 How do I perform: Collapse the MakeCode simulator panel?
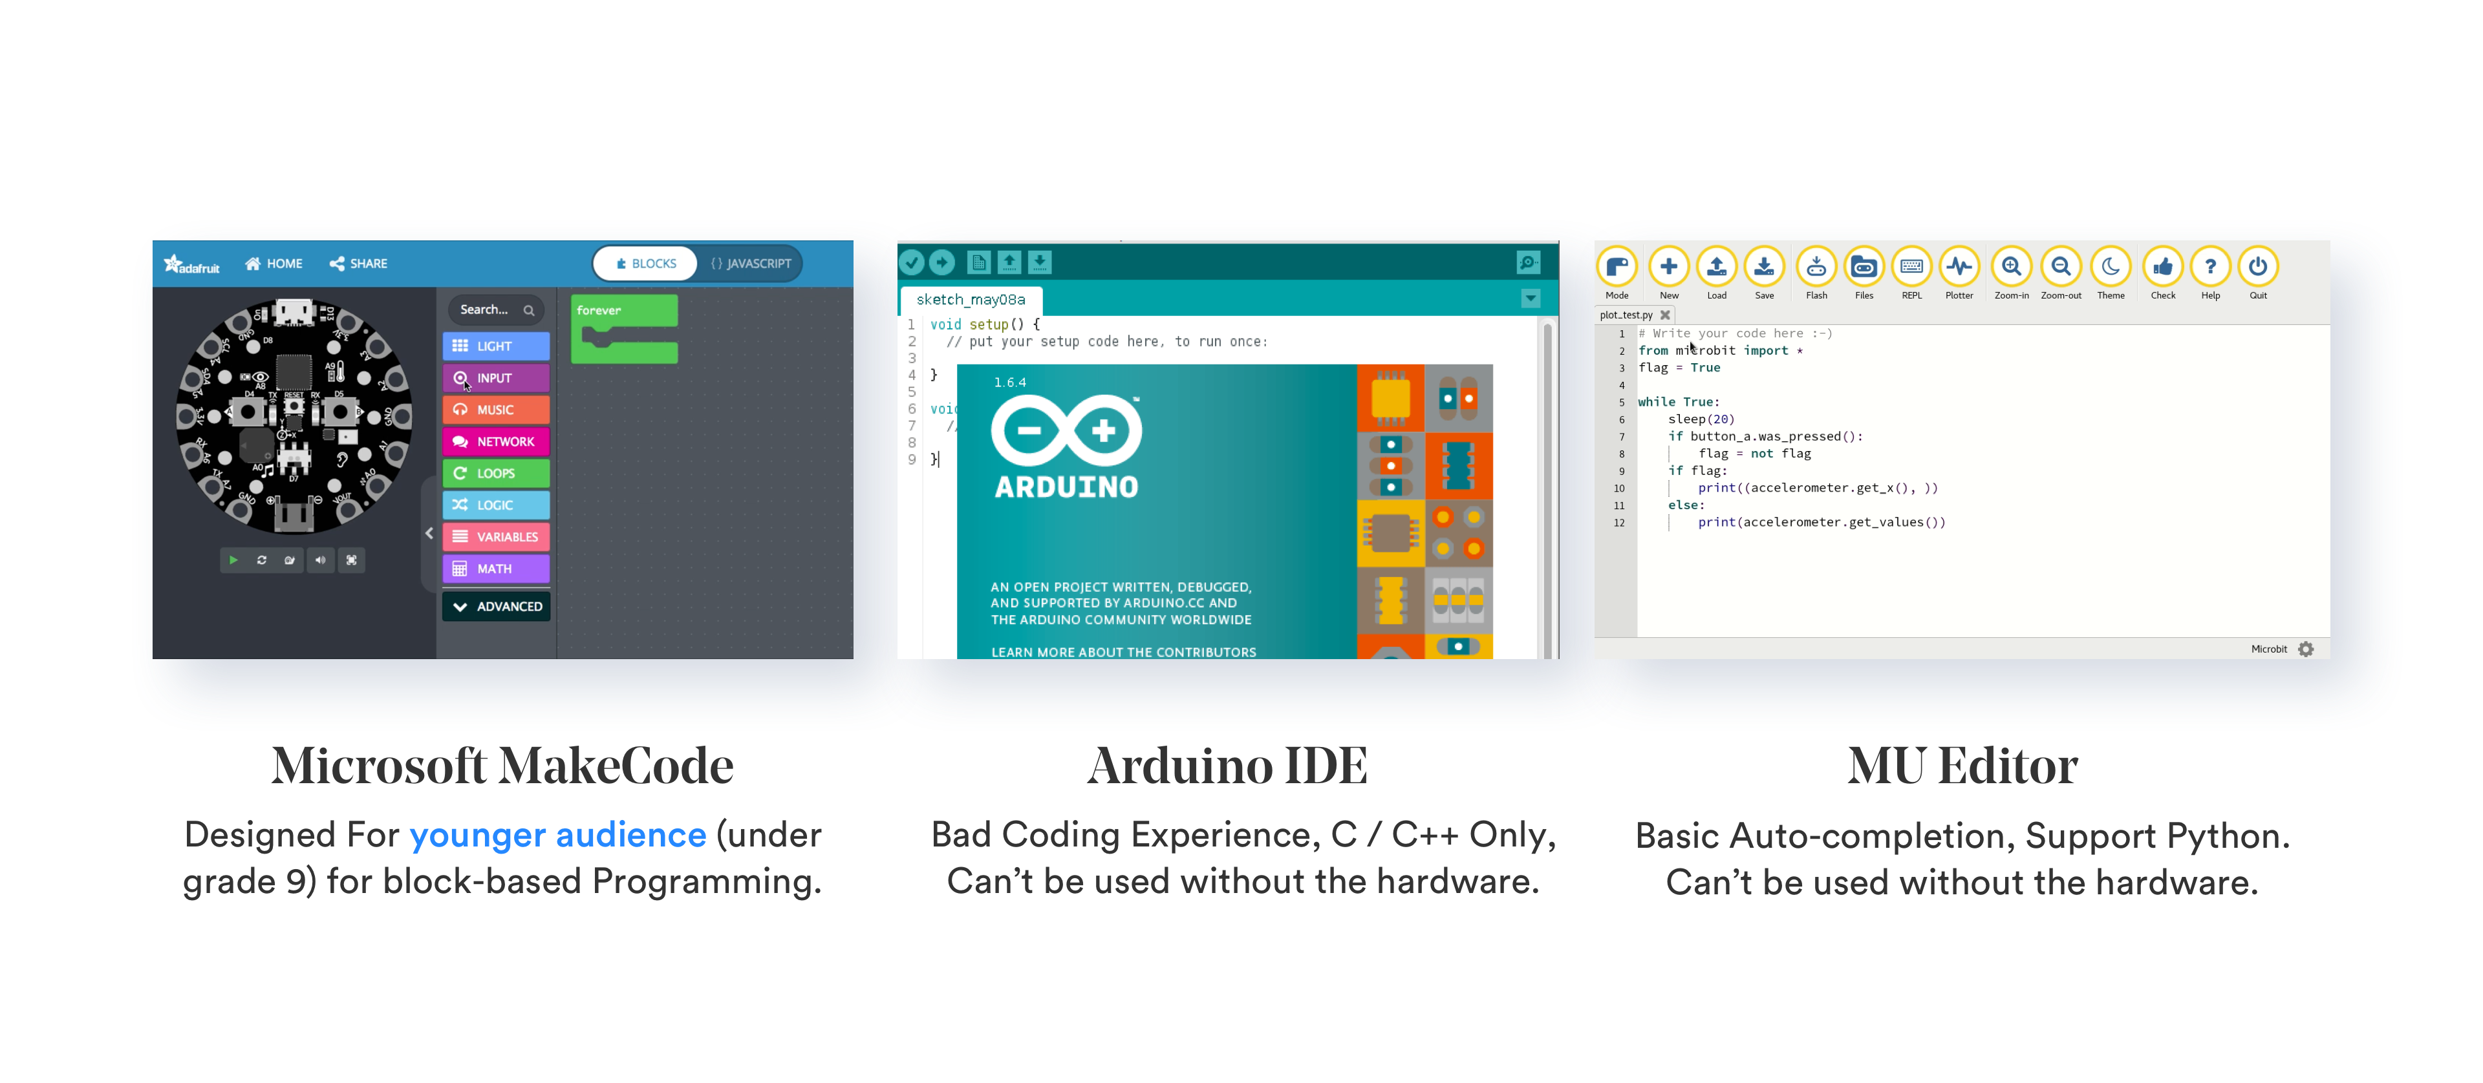pos(429,533)
